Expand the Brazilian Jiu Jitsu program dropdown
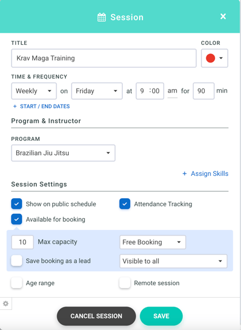The width and height of the screenshot is (241, 330). click(63, 153)
